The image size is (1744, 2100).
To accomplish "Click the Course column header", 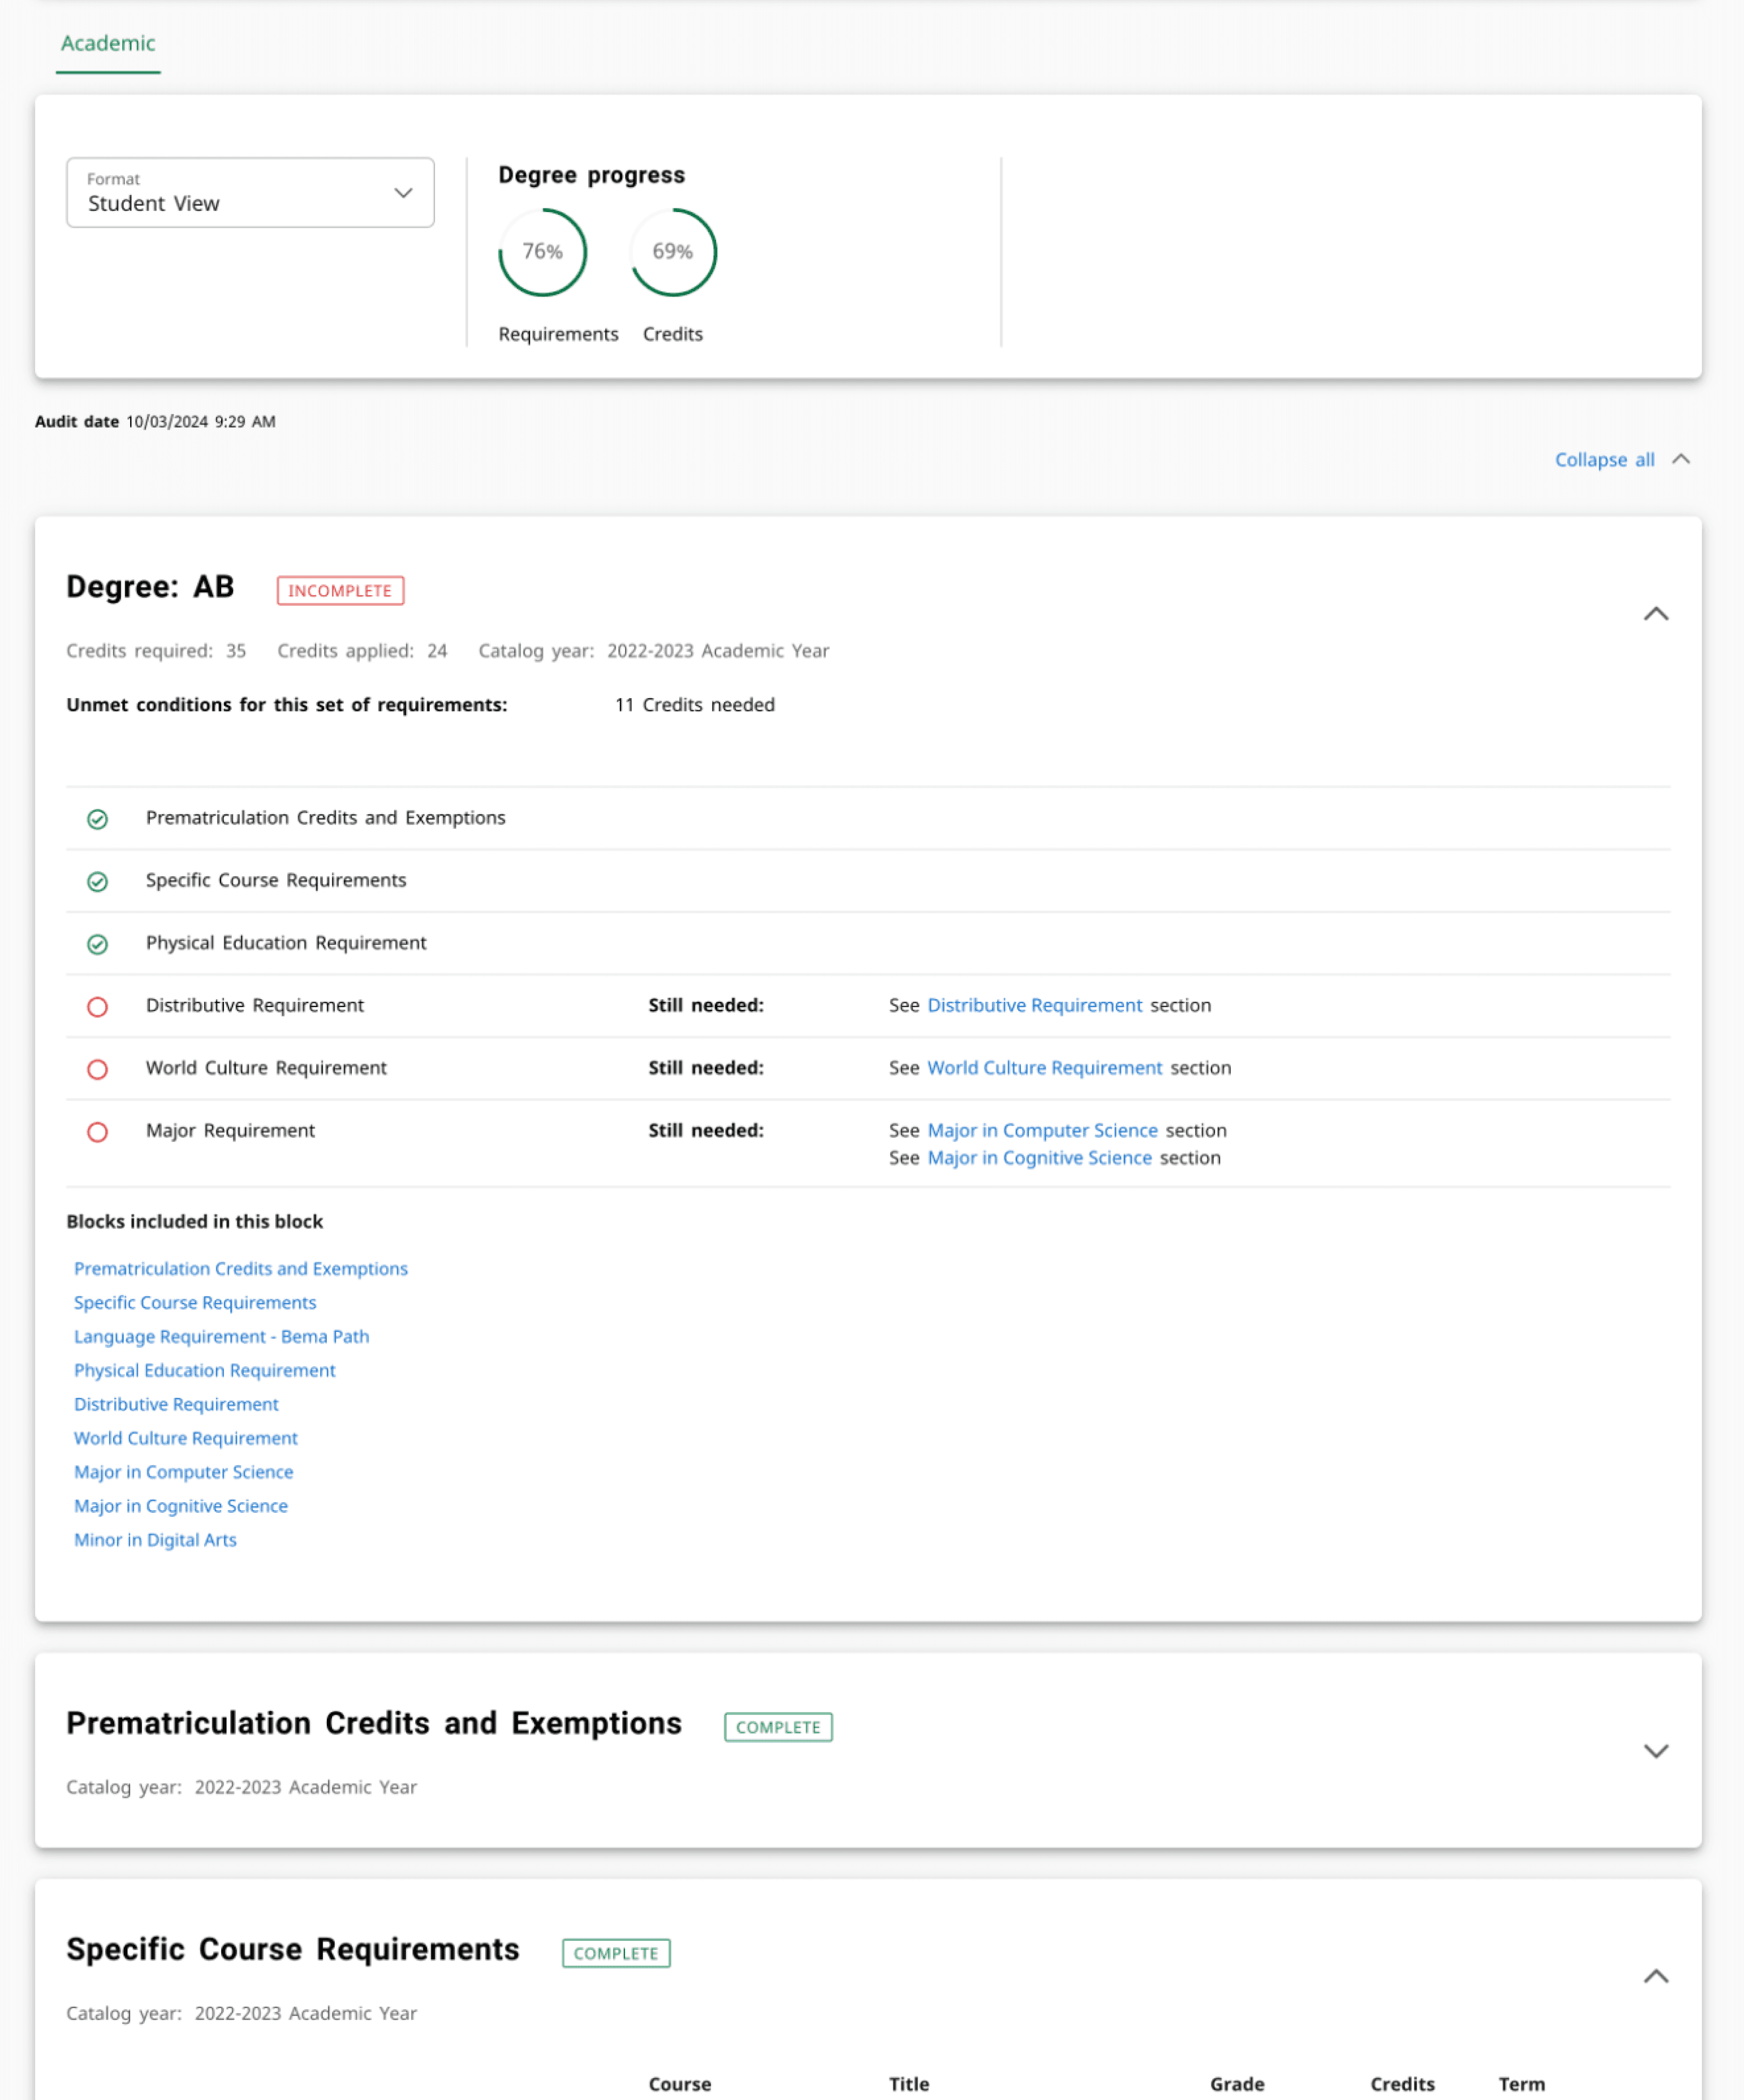I will [x=680, y=2084].
